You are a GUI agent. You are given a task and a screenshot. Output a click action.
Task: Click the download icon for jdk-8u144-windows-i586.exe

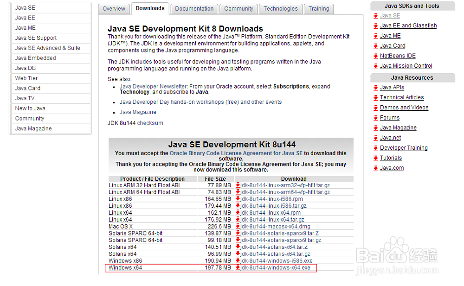tap(238, 261)
